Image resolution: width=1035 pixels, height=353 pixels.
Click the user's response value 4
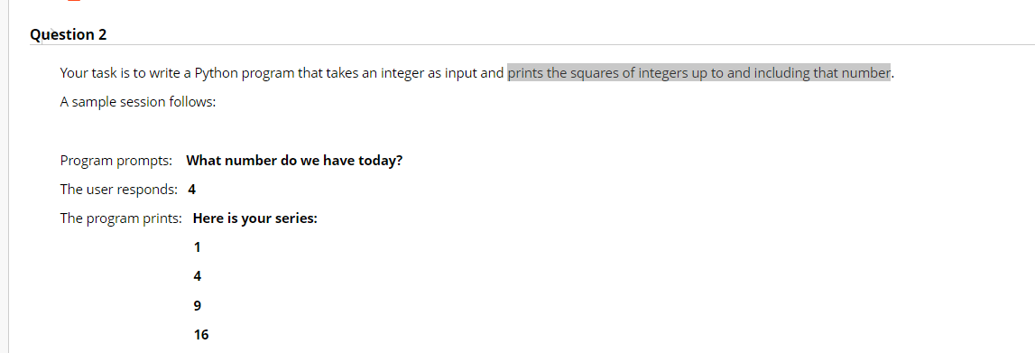pos(192,190)
